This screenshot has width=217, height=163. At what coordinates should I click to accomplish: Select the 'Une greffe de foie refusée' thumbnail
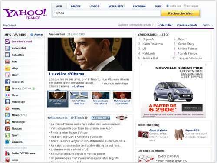[101, 99]
